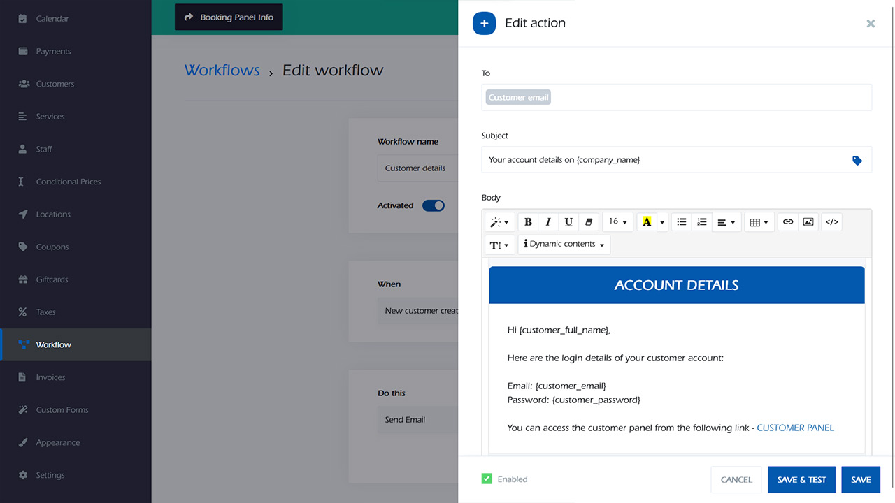Select the Customer email recipient tag
The image size is (895, 503).
(518, 98)
